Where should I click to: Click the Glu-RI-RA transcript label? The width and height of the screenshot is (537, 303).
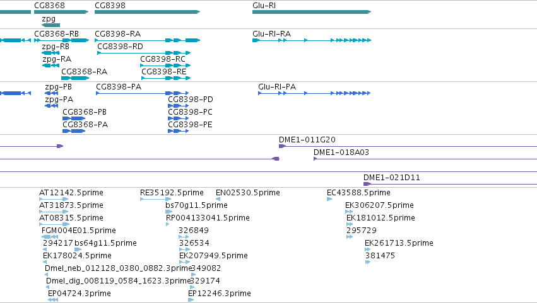pyautogui.click(x=271, y=34)
